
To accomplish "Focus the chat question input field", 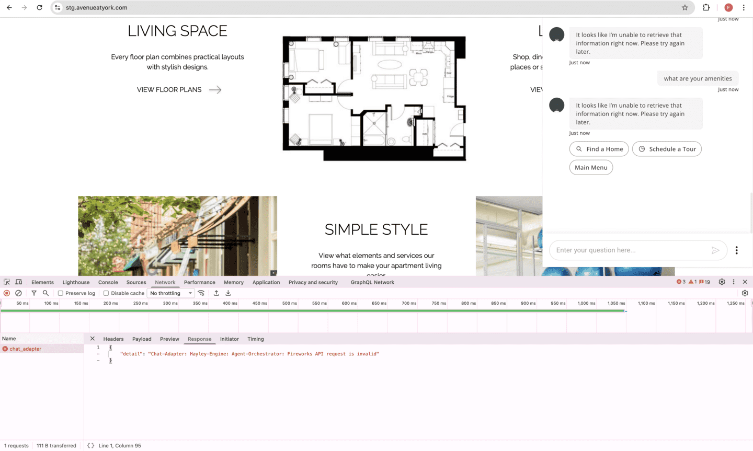I will (x=630, y=250).
